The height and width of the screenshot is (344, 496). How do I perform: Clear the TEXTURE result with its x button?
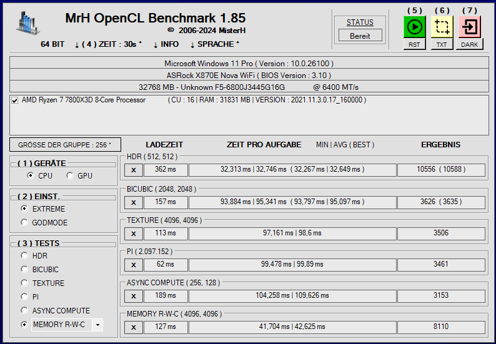coord(134,233)
